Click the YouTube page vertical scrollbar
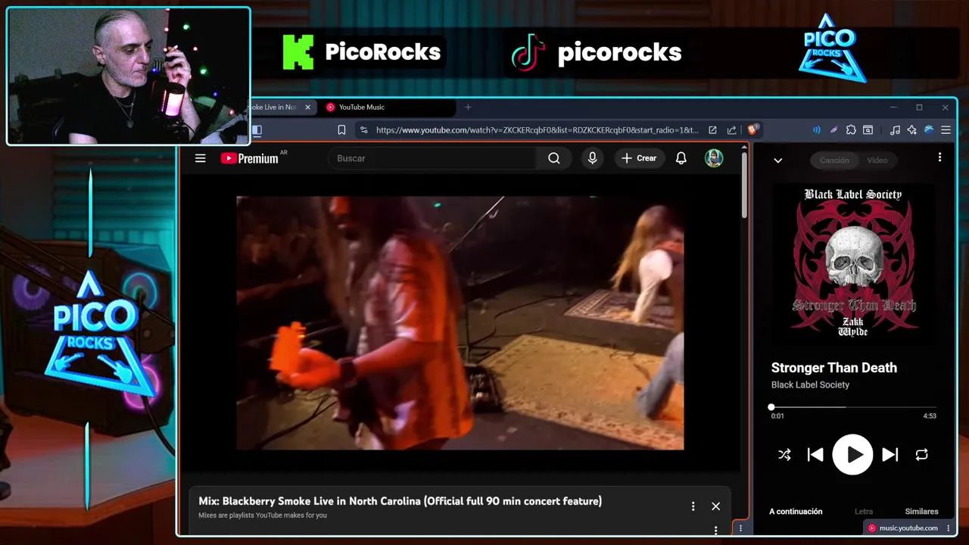The image size is (969, 545). [744, 185]
